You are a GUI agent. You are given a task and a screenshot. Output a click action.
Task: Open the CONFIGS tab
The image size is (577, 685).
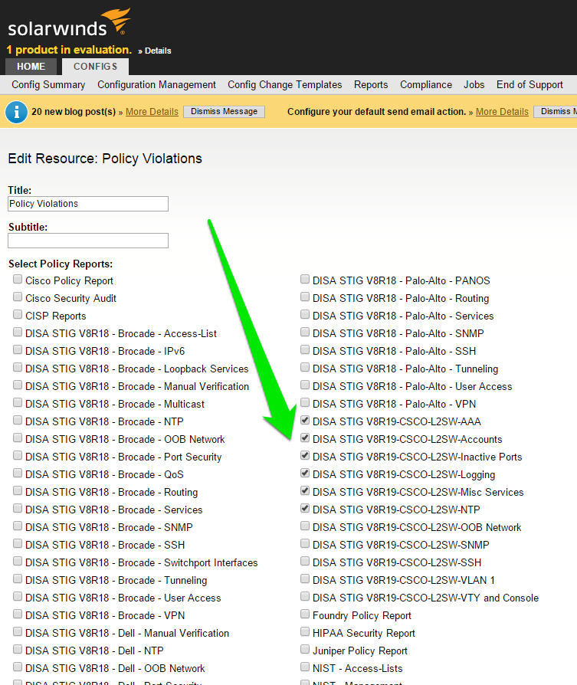click(95, 67)
